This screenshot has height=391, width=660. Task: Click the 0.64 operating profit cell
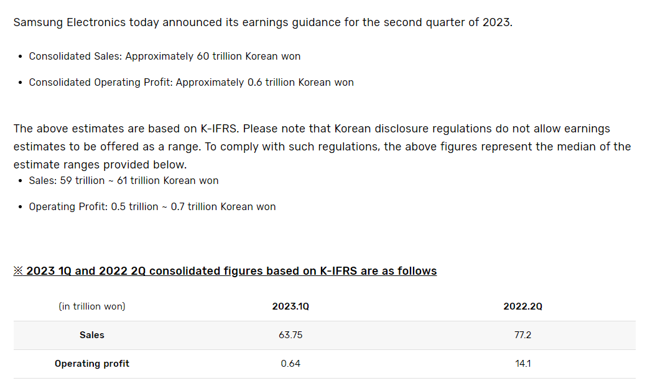pyautogui.click(x=290, y=364)
